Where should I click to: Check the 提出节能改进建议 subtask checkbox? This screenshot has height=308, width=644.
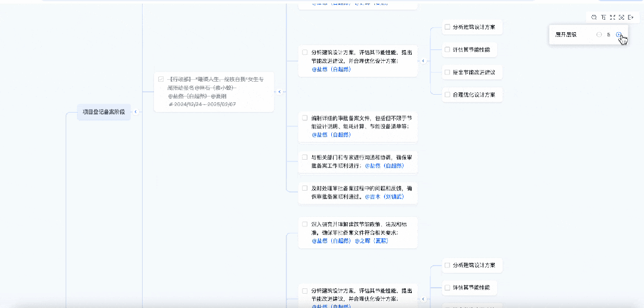click(447, 72)
